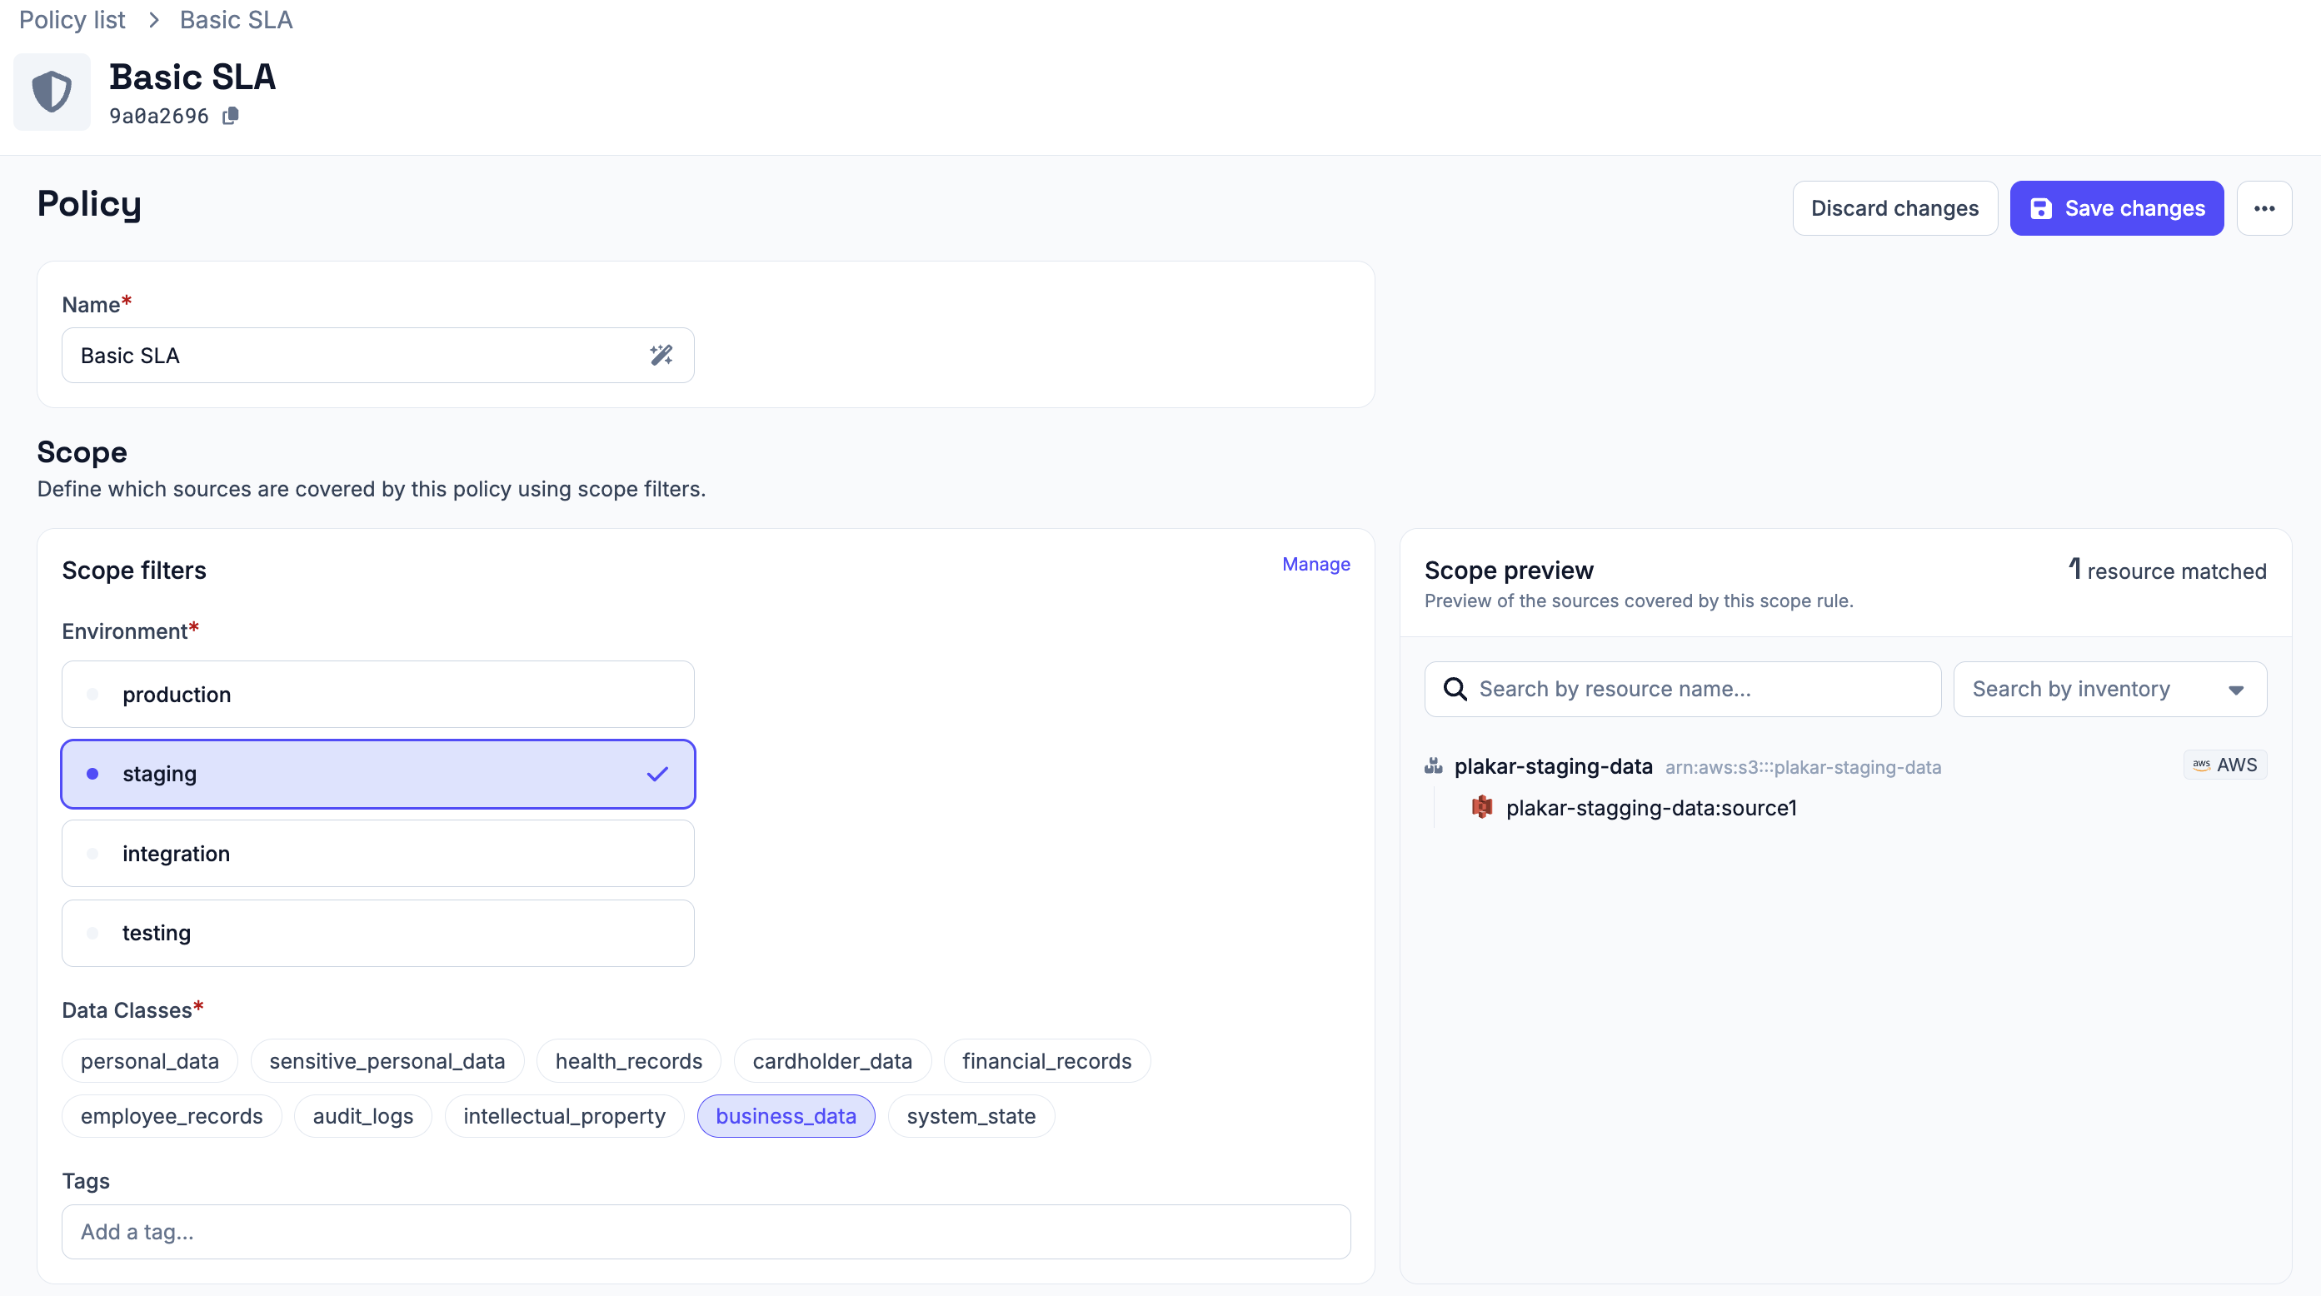
Task: Toggle the system_state data class
Action: click(971, 1116)
